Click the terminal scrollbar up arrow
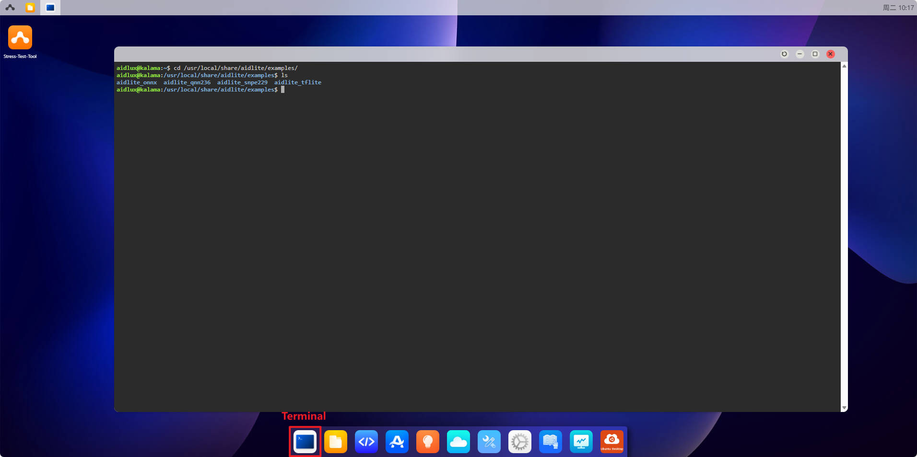Viewport: 917px width, 457px height. pyautogui.click(x=844, y=66)
